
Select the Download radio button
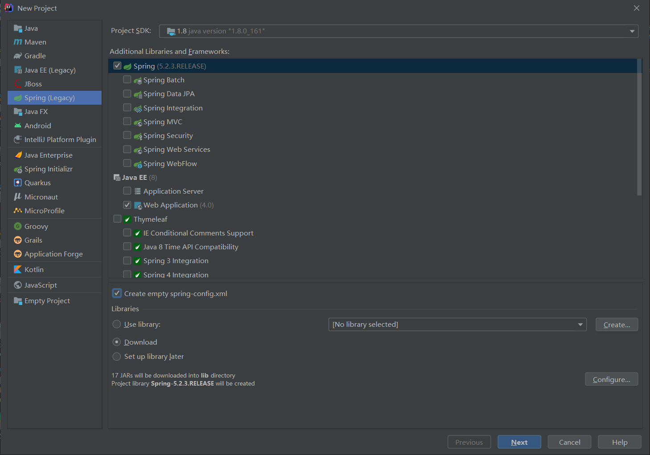117,342
